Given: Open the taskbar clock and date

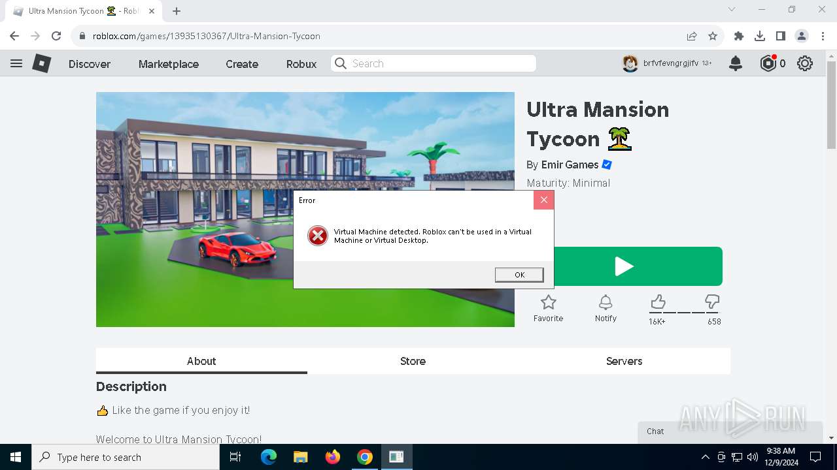Looking at the screenshot, I should tap(781, 457).
